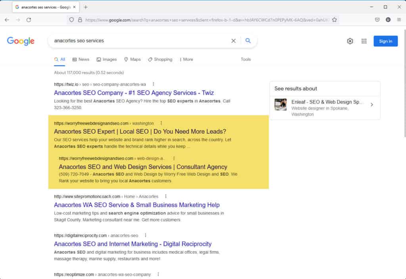Open Anacortes SEO Company Twiz link
406x279 pixels.
tap(134, 93)
